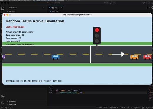This screenshot has height=109, width=153.
Task: Click the Simulation time: 54.5 seconds text
Action: point(20,44)
